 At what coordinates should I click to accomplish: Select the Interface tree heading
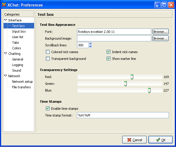[15, 20]
